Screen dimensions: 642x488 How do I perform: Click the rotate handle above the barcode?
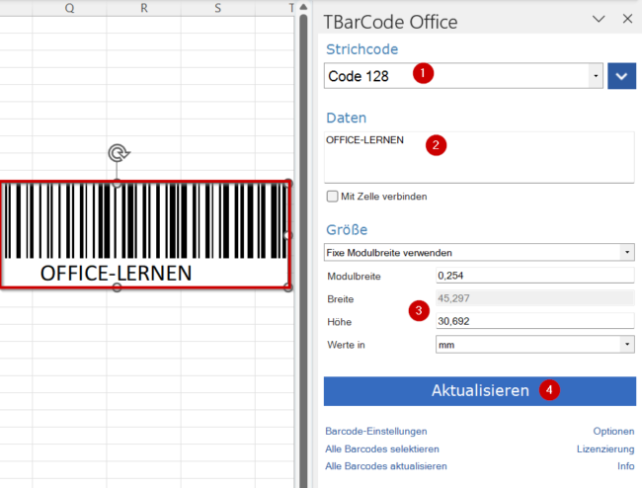pos(119,153)
